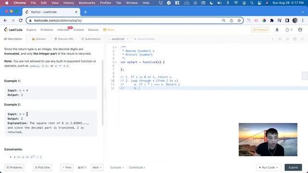
Task: Open the Problems list button
Action: click(x=14, y=168)
